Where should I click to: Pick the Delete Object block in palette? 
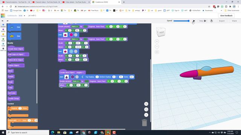click(16, 65)
